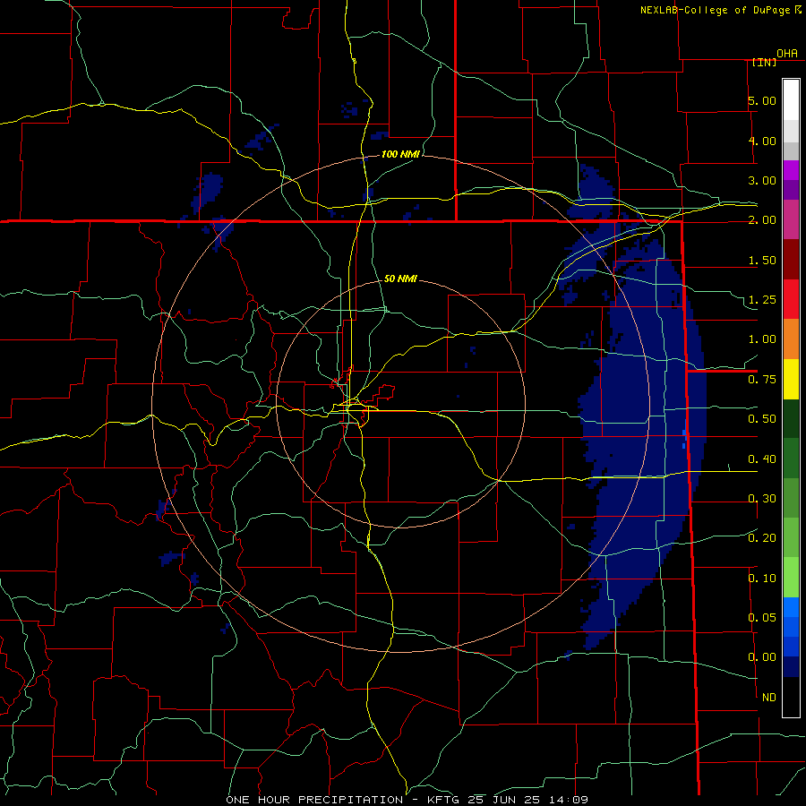Click the 50 NMI range ring label
Image resolution: width=806 pixels, height=806 pixels.
(x=400, y=279)
